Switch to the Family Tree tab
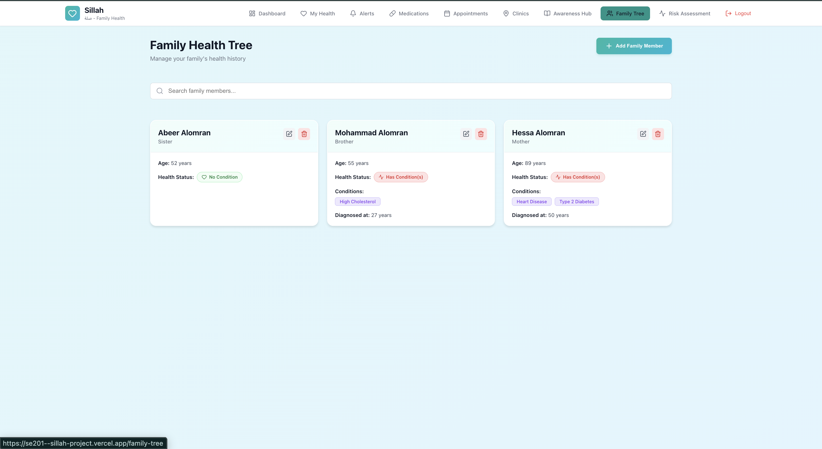The width and height of the screenshot is (822, 449). coord(625,13)
